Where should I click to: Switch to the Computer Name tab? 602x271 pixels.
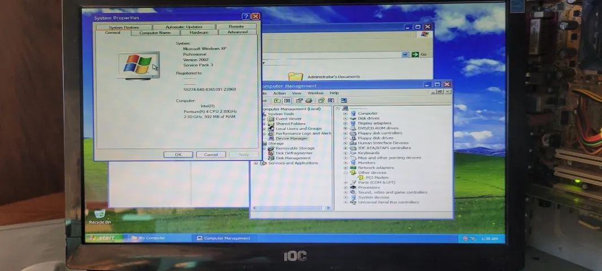click(x=155, y=33)
